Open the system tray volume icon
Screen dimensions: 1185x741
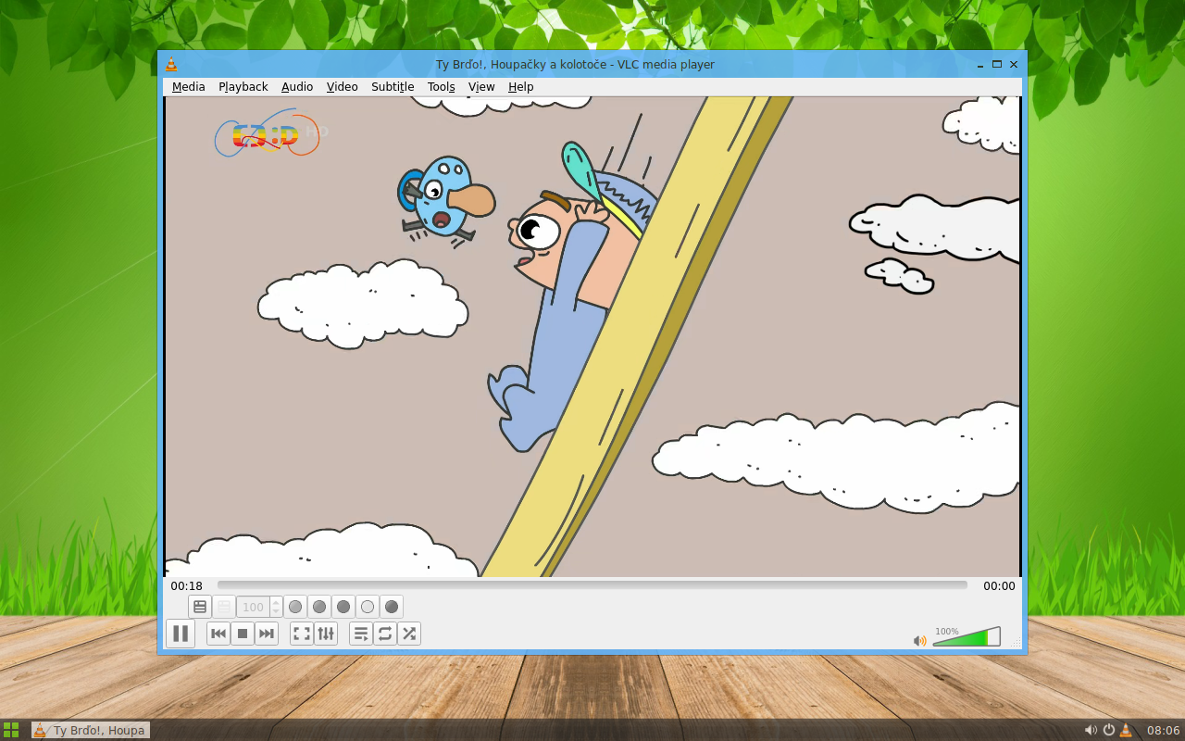point(1091,730)
